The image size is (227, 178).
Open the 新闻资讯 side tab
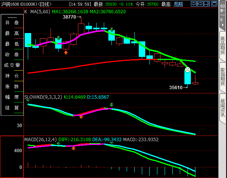click(x=222, y=108)
